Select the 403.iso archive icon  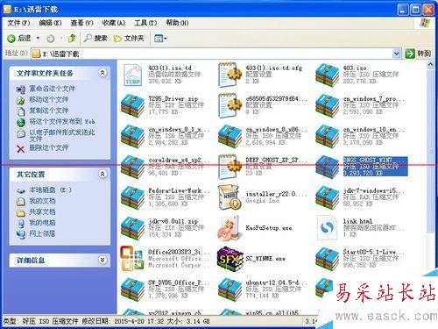(327, 75)
